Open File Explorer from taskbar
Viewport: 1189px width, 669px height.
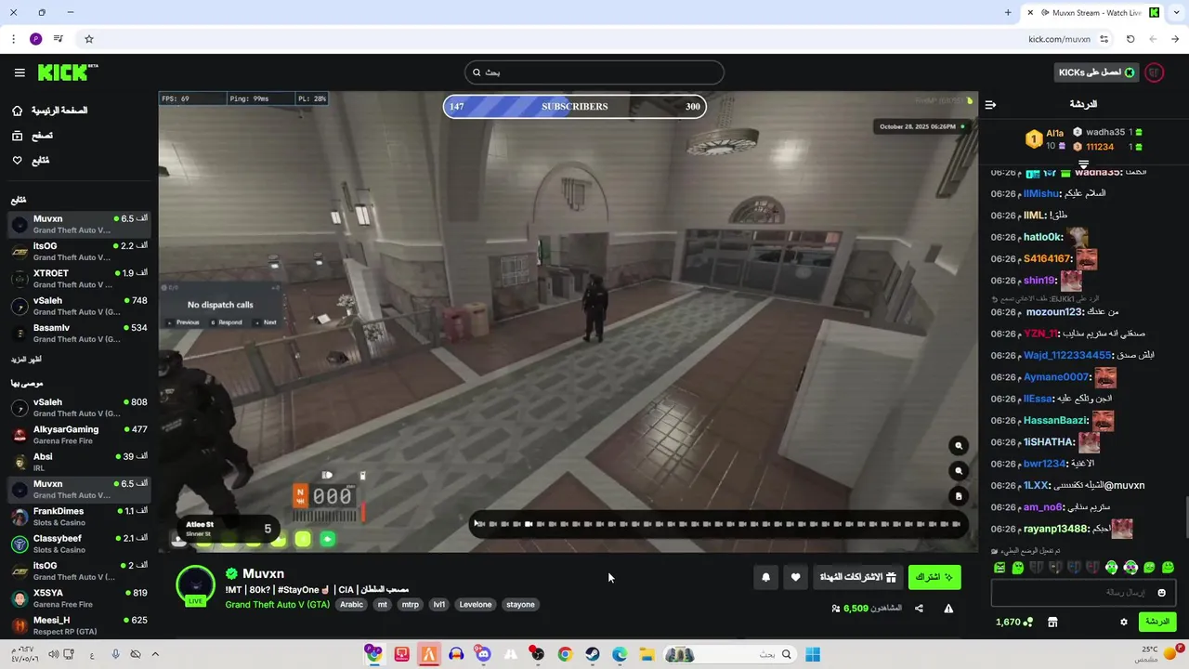pos(647,654)
